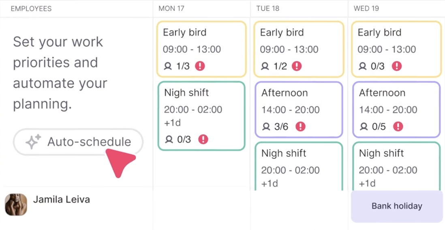The height and width of the screenshot is (230, 445).
Task: Click Wednesday Afternoon warning alert icon
Action: (x=398, y=127)
